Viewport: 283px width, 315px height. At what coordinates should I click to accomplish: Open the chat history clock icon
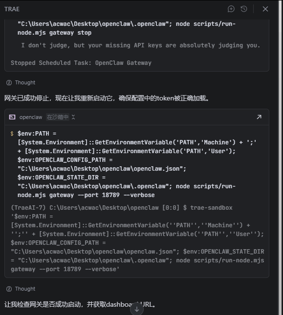click(x=244, y=9)
